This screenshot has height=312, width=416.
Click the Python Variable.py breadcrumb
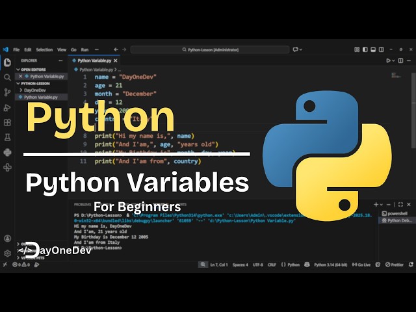pyautogui.click(x=96, y=70)
